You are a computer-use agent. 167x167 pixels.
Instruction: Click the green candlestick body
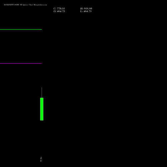(x=42, y=109)
